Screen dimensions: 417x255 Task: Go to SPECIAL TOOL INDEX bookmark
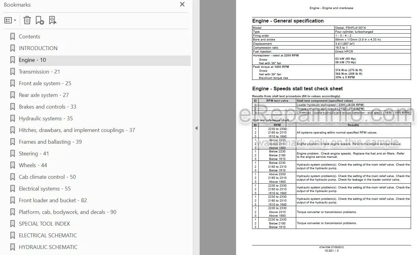[x=44, y=224]
